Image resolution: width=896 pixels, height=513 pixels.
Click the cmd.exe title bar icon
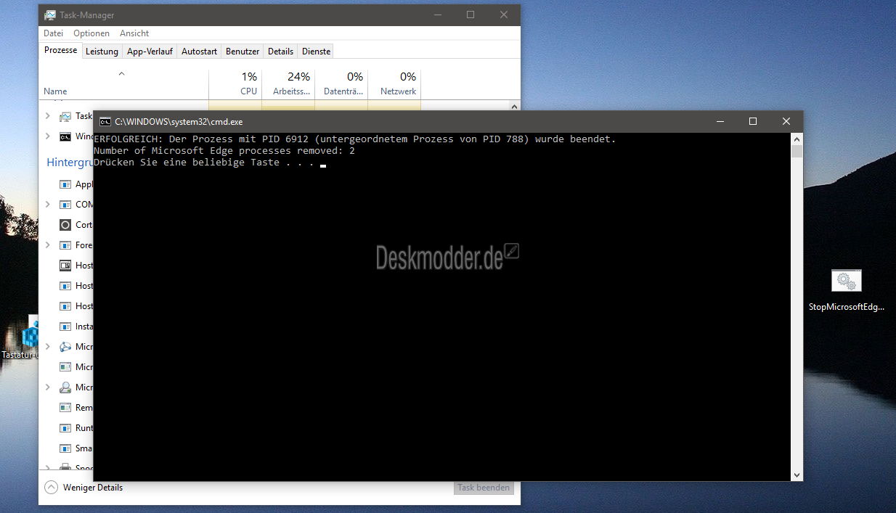(x=105, y=122)
